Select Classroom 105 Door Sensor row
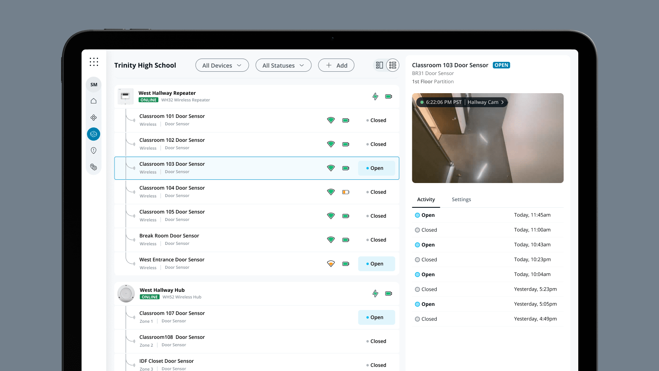The height and width of the screenshot is (371, 659). point(257,216)
